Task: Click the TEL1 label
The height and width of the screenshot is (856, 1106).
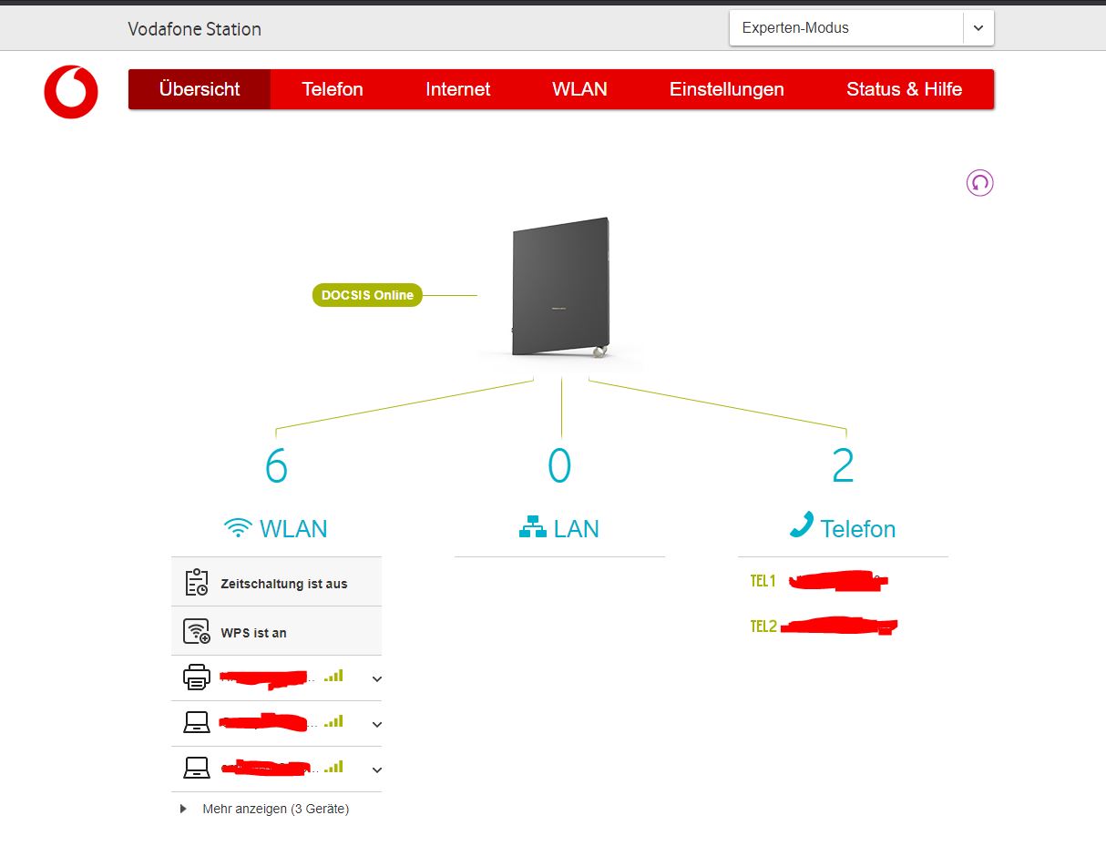Action: point(763,581)
